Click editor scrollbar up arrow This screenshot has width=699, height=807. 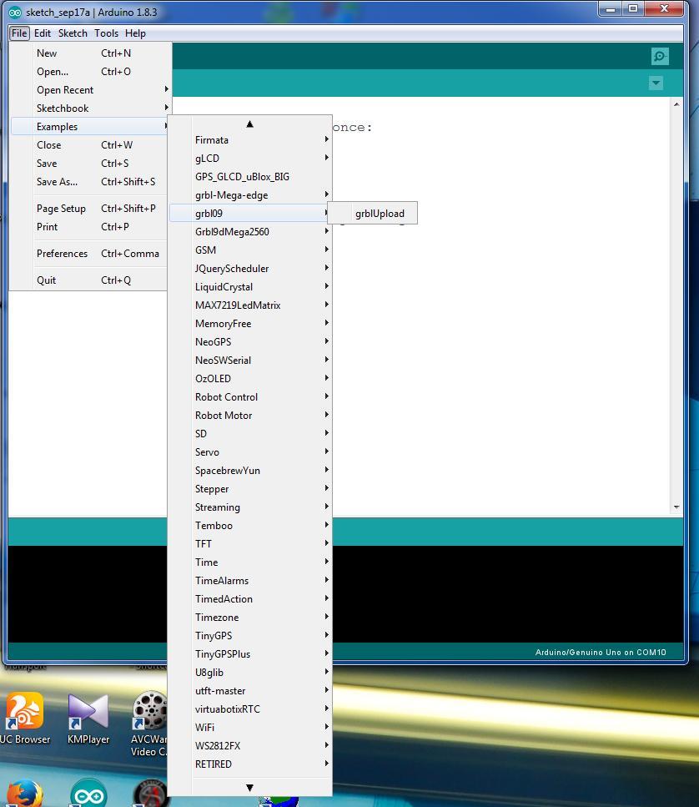point(676,104)
